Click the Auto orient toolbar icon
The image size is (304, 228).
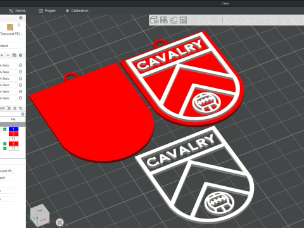point(174,20)
